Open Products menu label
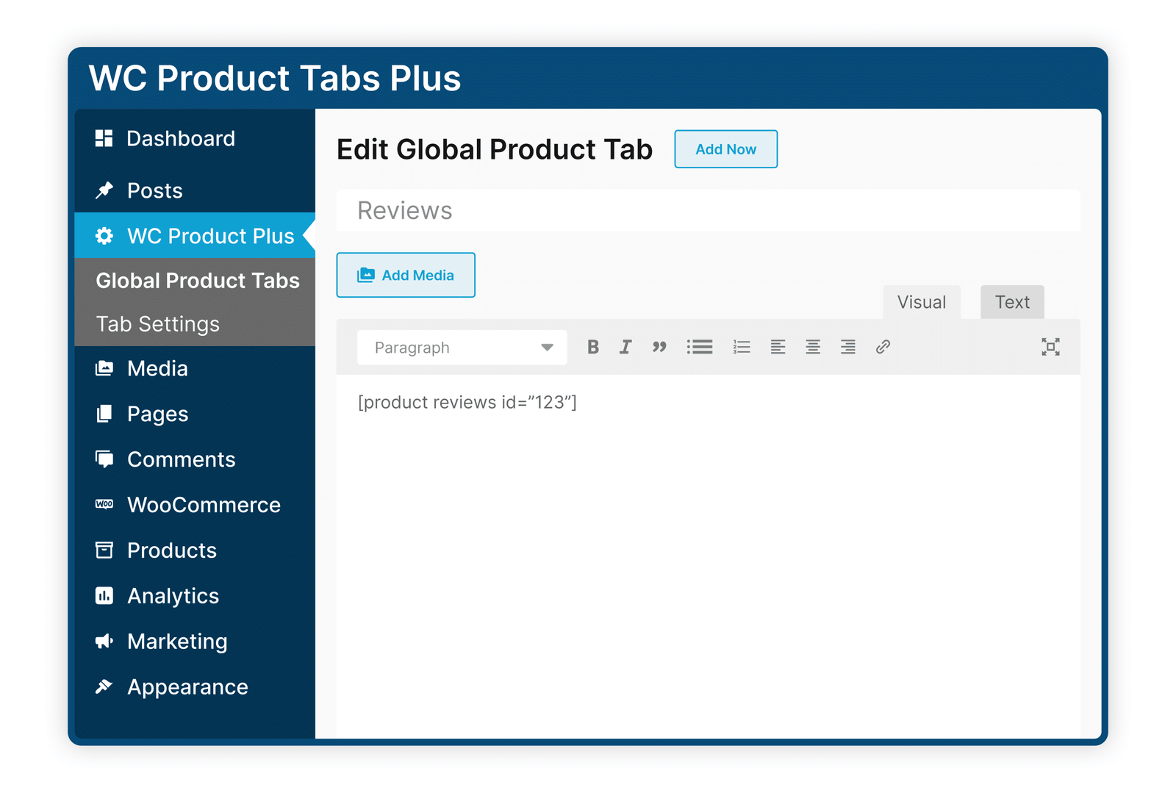1176x793 pixels. tap(172, 550)
